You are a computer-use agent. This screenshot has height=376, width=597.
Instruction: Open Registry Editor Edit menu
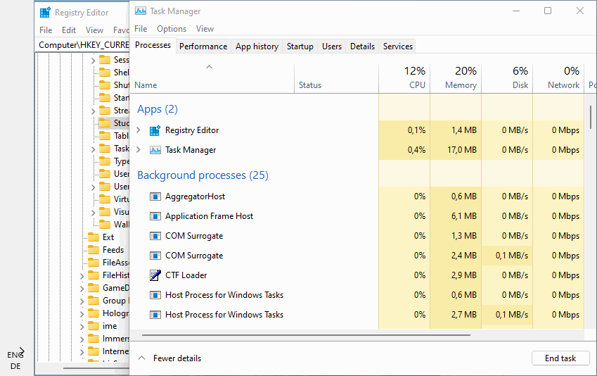click(x=69, y=30)
